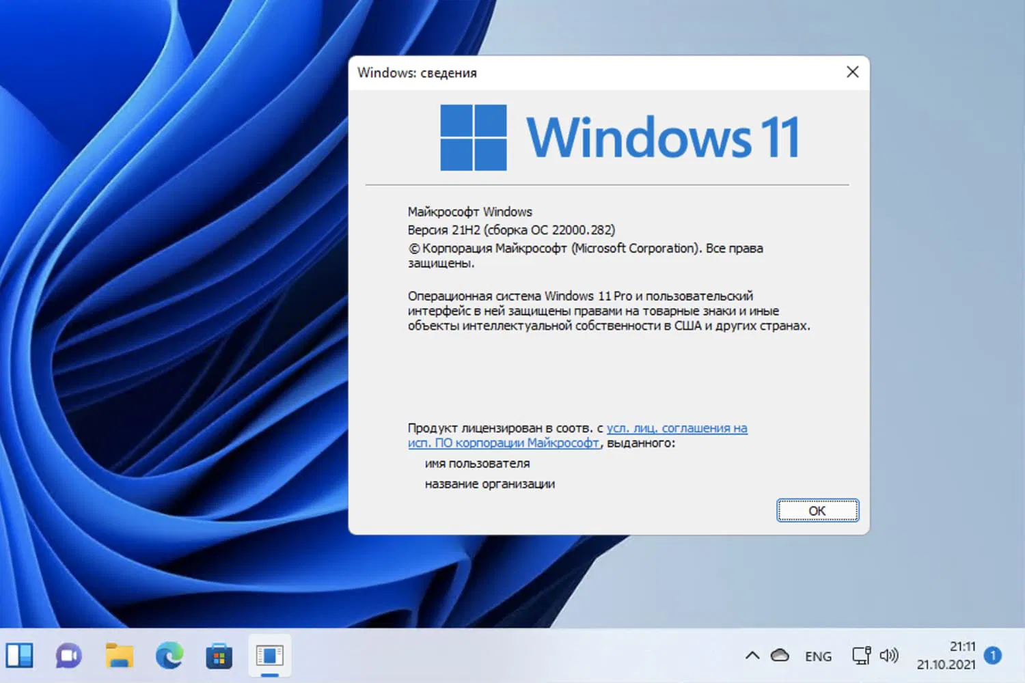Select the running About Windows app in taskbar
This screenshot has height=683, width=1025.
click(x=269, y=654)
